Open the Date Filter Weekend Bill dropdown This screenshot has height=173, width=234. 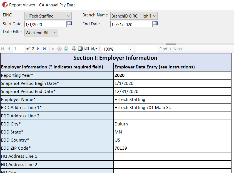41,33
